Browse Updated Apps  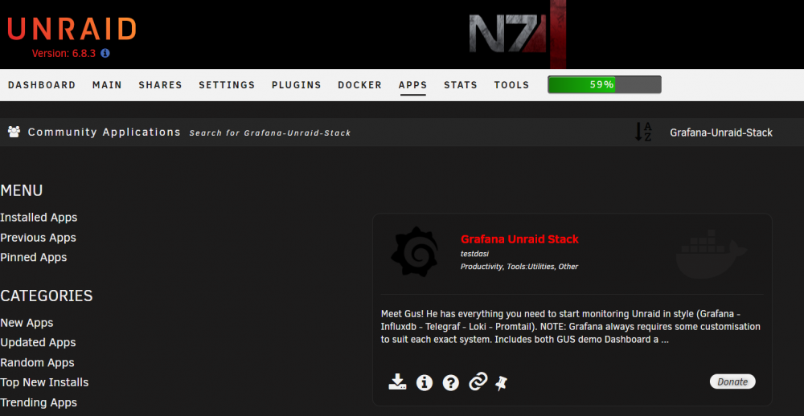click(38, 342)
